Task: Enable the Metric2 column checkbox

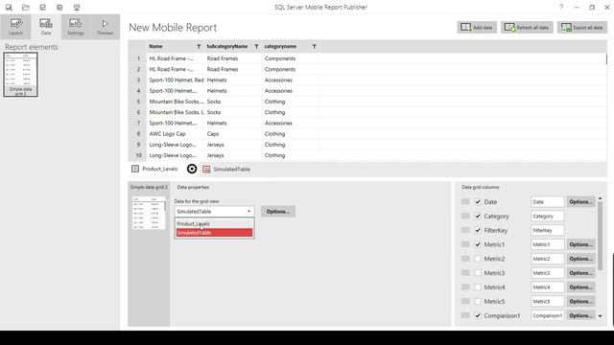Action: [x=478, y=259]
